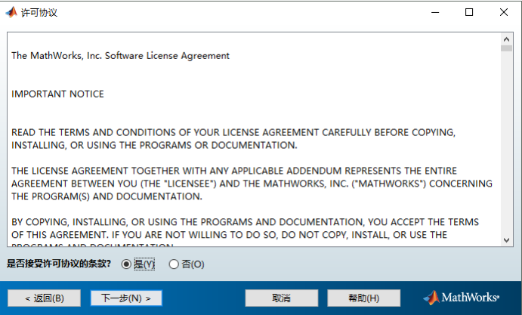Click the 返回(B) back button
This screenshot has height=315, width=522.
[x=45, y=298]
